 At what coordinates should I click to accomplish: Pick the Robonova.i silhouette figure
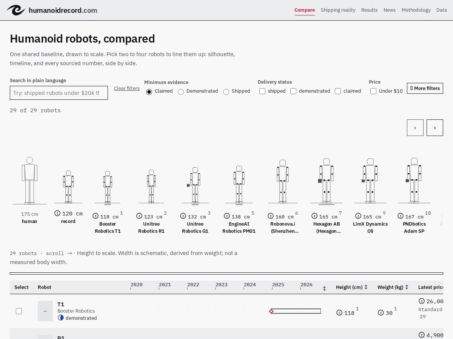[x=283, y=182]
